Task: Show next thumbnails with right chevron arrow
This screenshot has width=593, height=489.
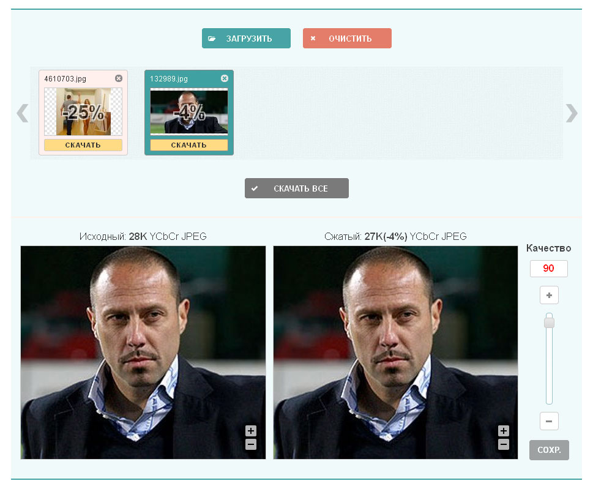Action: tap(572, 113)
